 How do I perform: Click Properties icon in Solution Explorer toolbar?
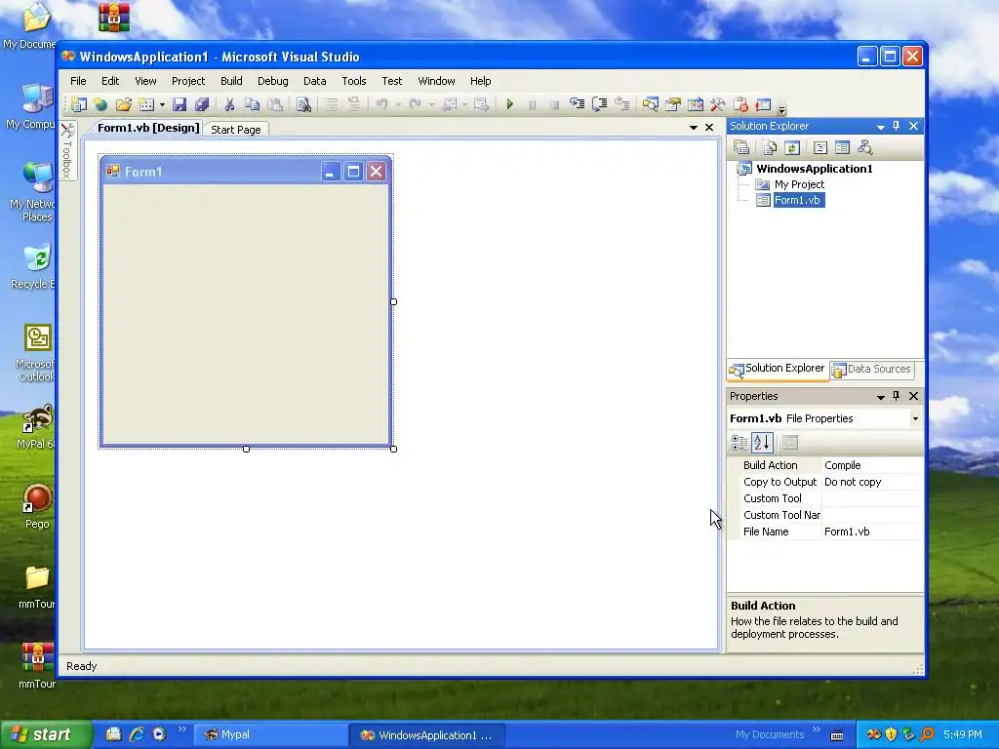(741, 148)
